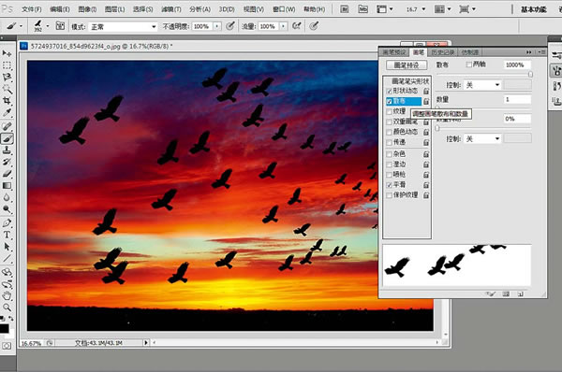Toggle Quick Mask mode icon
This screenshot has height=372, width=562.
[7, 346]
